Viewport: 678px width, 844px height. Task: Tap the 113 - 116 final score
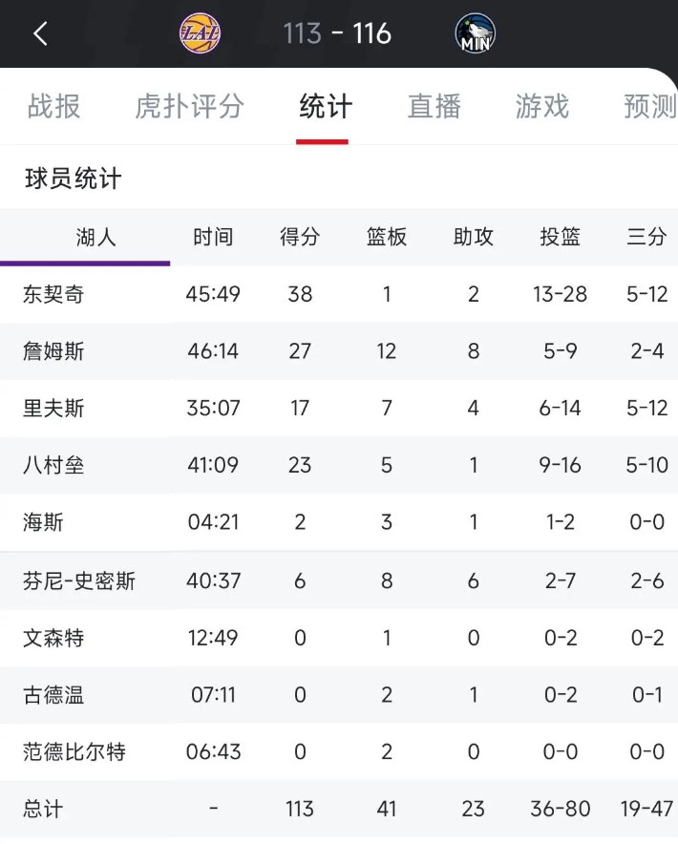[337, 34]
